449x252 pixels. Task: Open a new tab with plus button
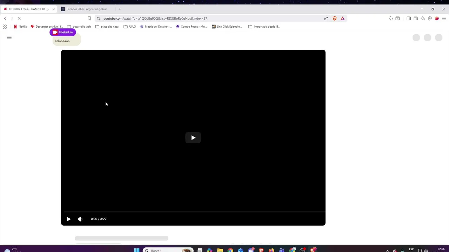[x=120, y=9]
